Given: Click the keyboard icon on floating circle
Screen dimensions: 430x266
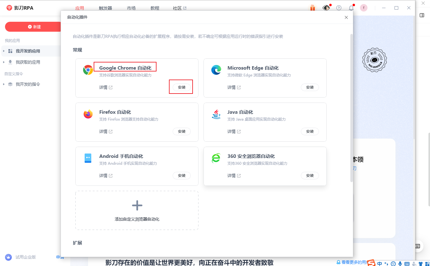Looking at the screenshot, I should 418,246.
